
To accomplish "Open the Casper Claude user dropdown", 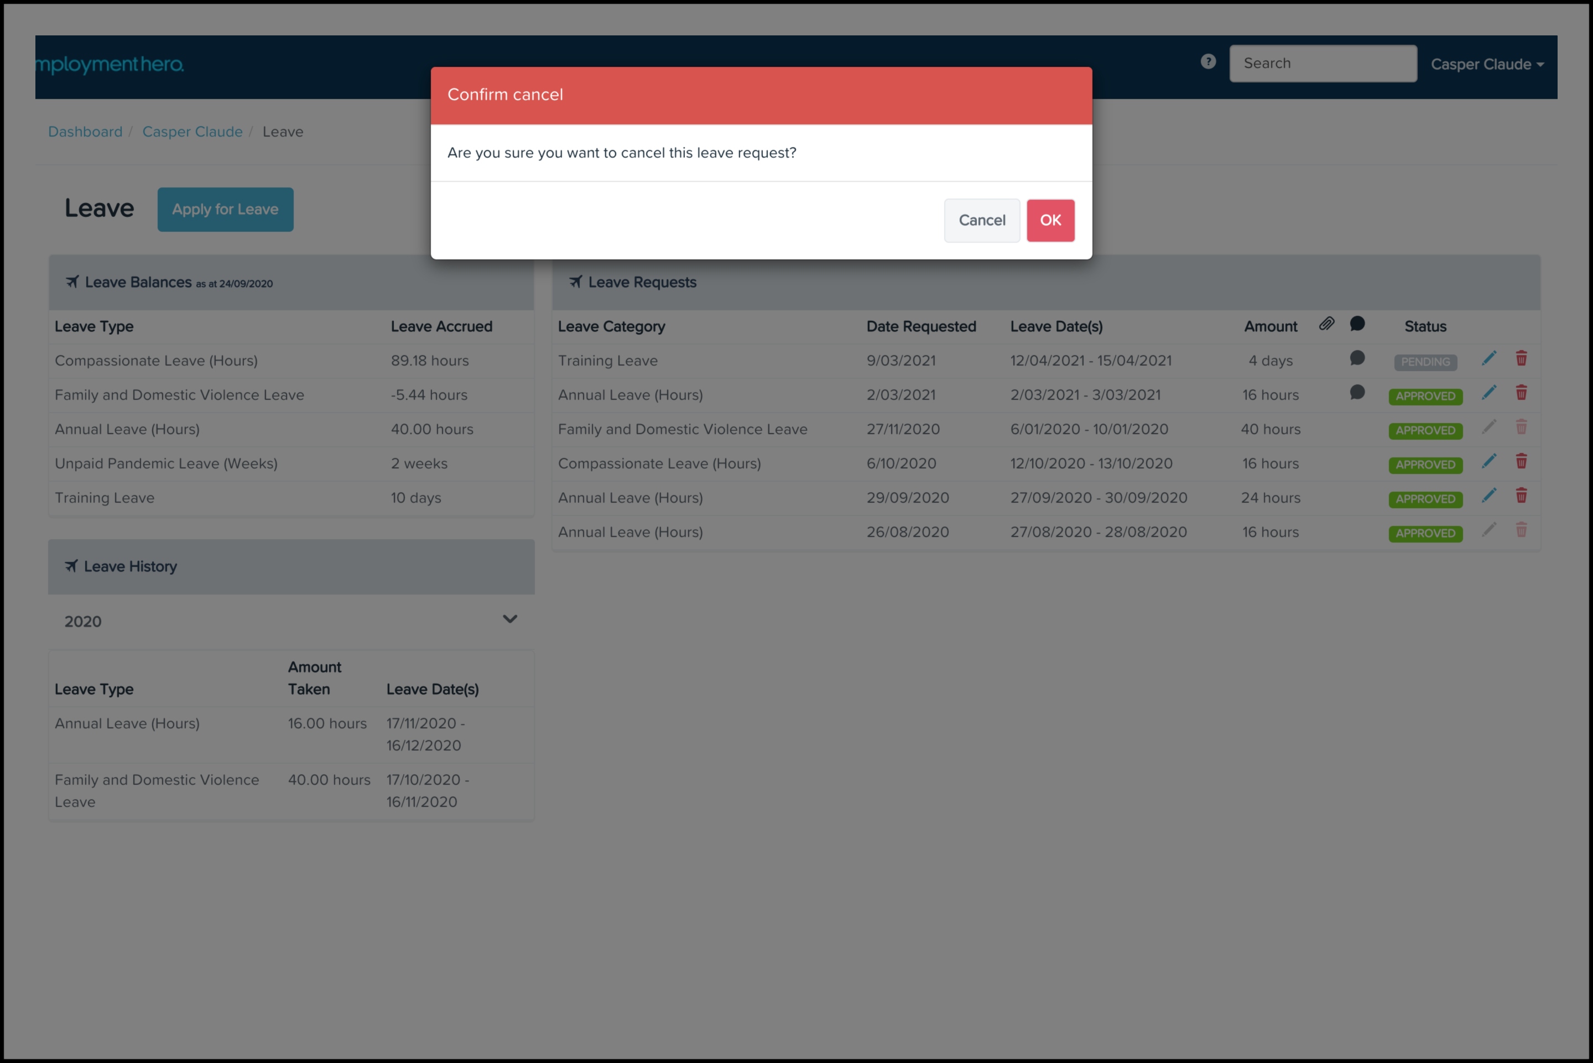I will pos(1487,64).
